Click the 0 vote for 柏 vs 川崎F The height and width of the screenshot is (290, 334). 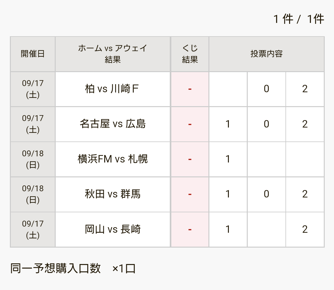[266, 89]
